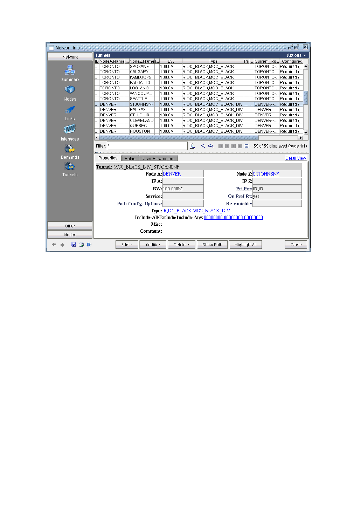Go to the previous page icon
Viewport: 354px width, 520px height.
point(227,146)
